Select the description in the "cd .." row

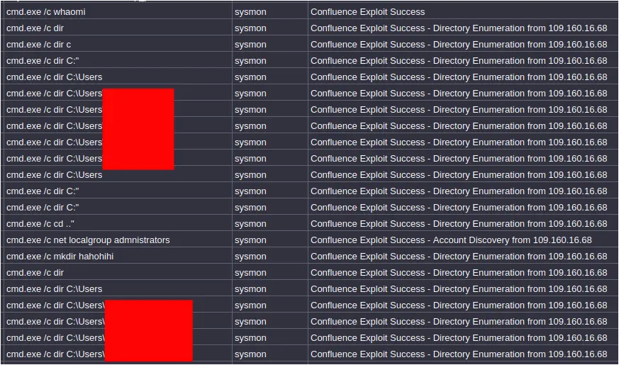(458, 224)
